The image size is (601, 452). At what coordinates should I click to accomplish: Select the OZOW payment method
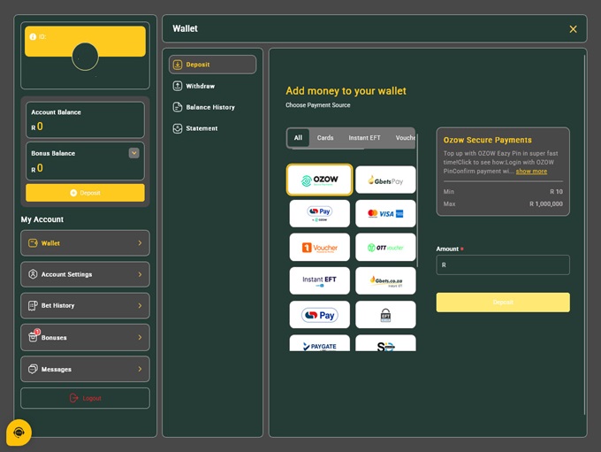[x=319, y=180]
